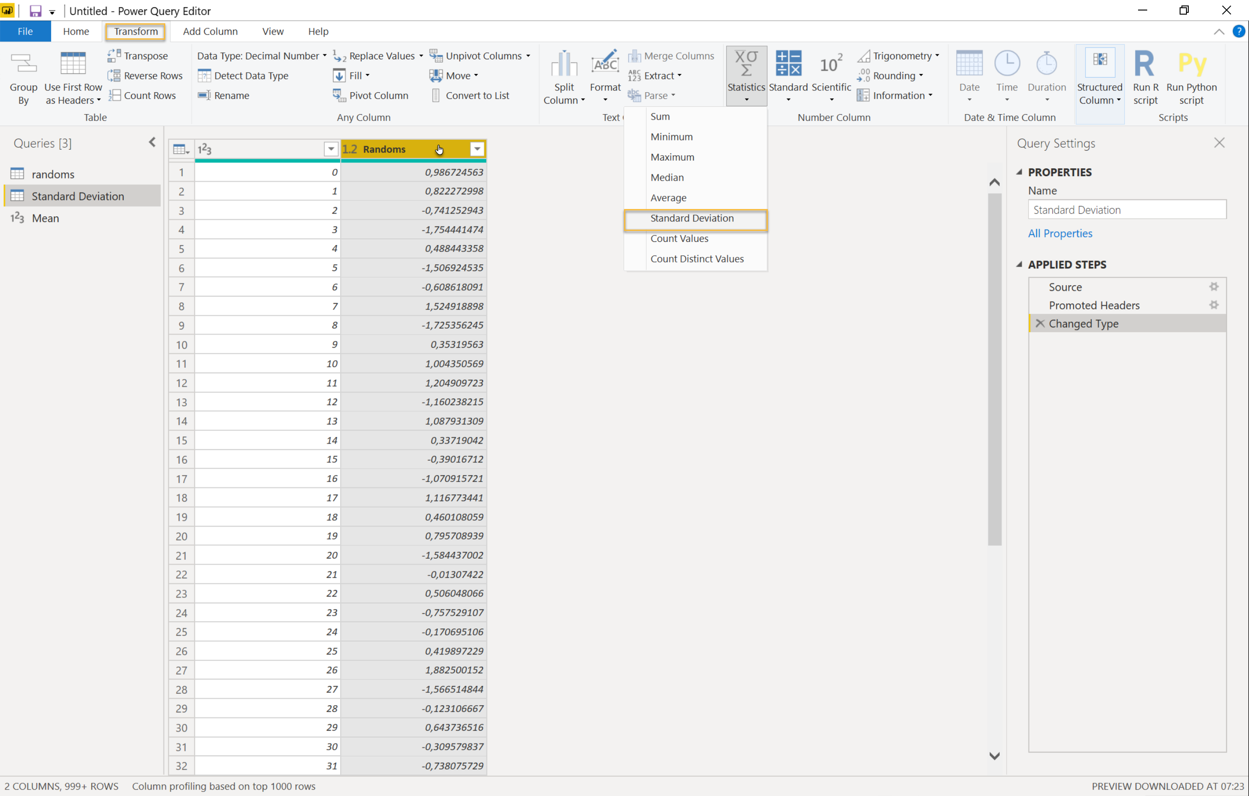Open the Rounding dropdown
The width and height of the screenshot is (1249, 796).
coord(890,76)
